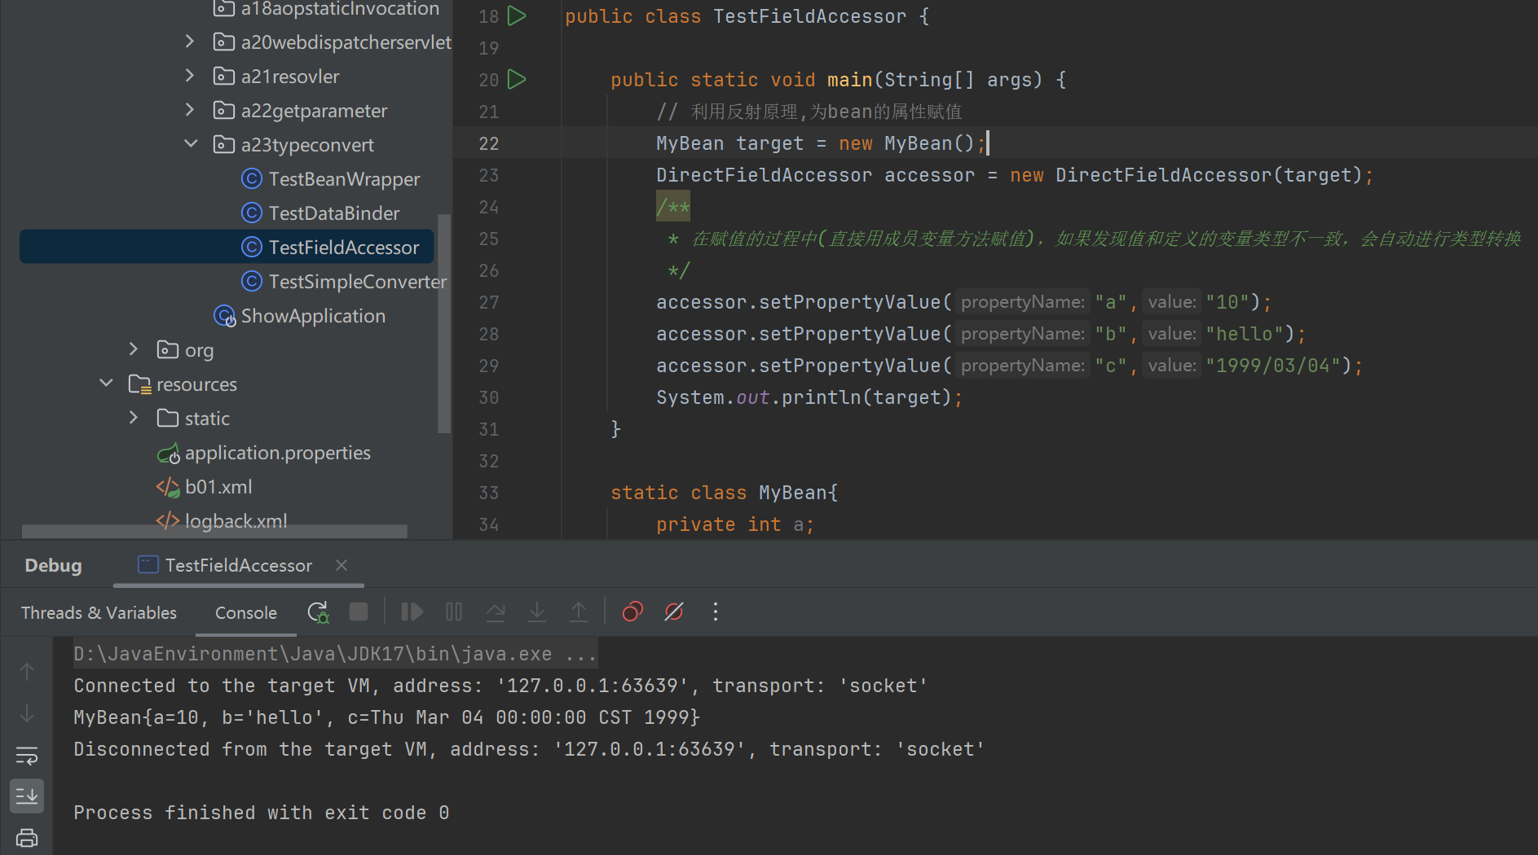Click the Step Over icon
The width and height of the screenshot is (1538, 855).
(x=496, y=612)
